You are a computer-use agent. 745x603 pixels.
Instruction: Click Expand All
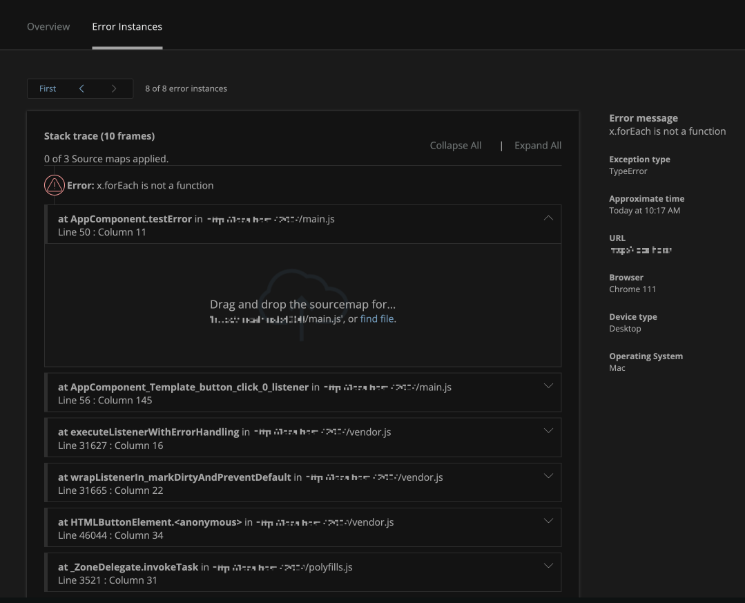pos(537,145)
